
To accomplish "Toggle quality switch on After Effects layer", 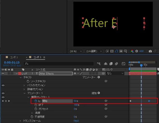I will pyautogui.click(x=81, y=73).
